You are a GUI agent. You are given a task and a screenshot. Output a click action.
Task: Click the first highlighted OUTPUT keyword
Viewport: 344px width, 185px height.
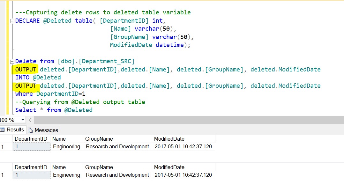point(26,69)
